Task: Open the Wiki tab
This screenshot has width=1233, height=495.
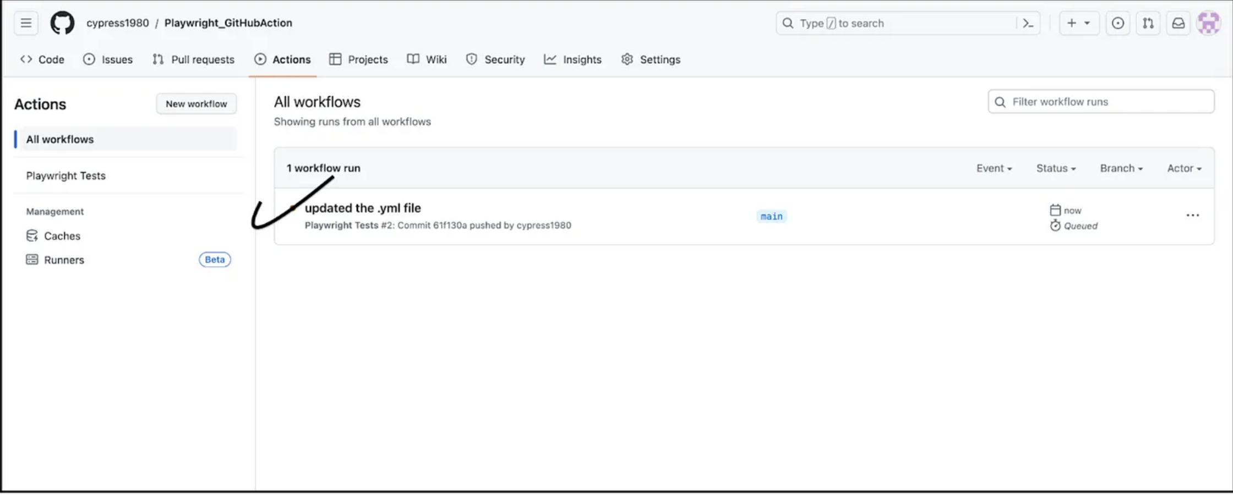Action: pos(427,59)
